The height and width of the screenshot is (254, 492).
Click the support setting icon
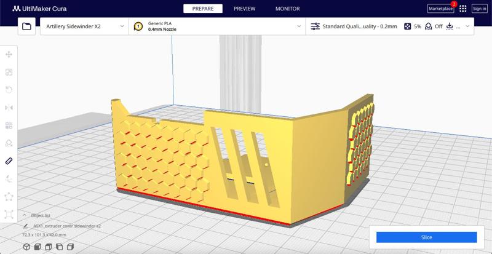(x=428, y=26)
